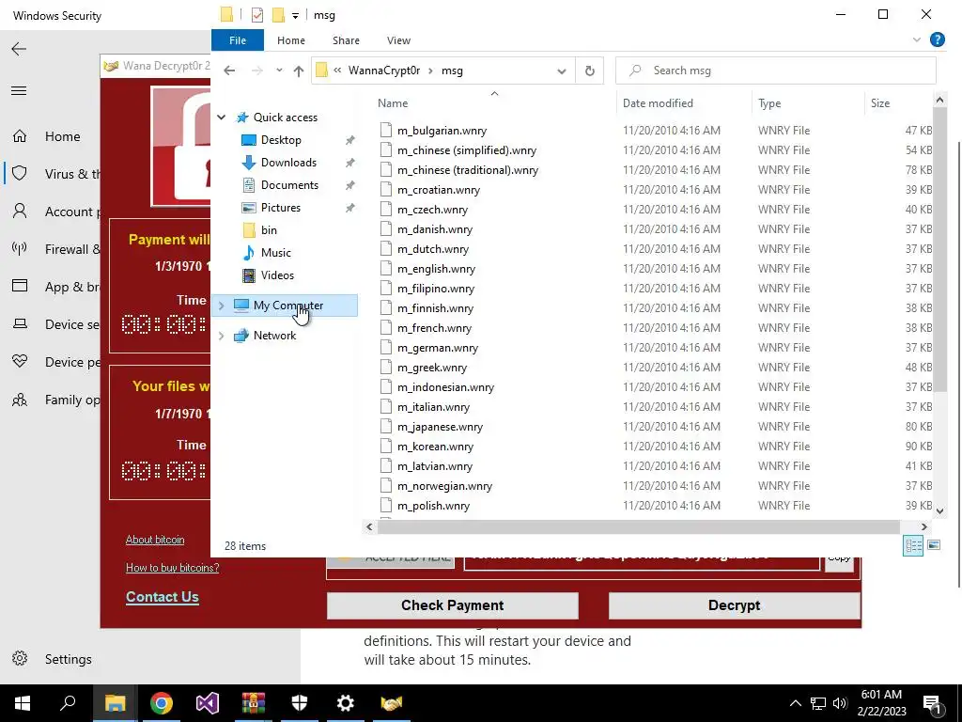Open How to buy bitcoins link
Screen dimensions: 962x722
tap(173, 568)
